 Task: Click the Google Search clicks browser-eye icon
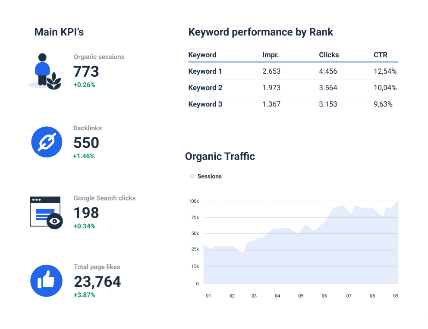click(47, 213)
